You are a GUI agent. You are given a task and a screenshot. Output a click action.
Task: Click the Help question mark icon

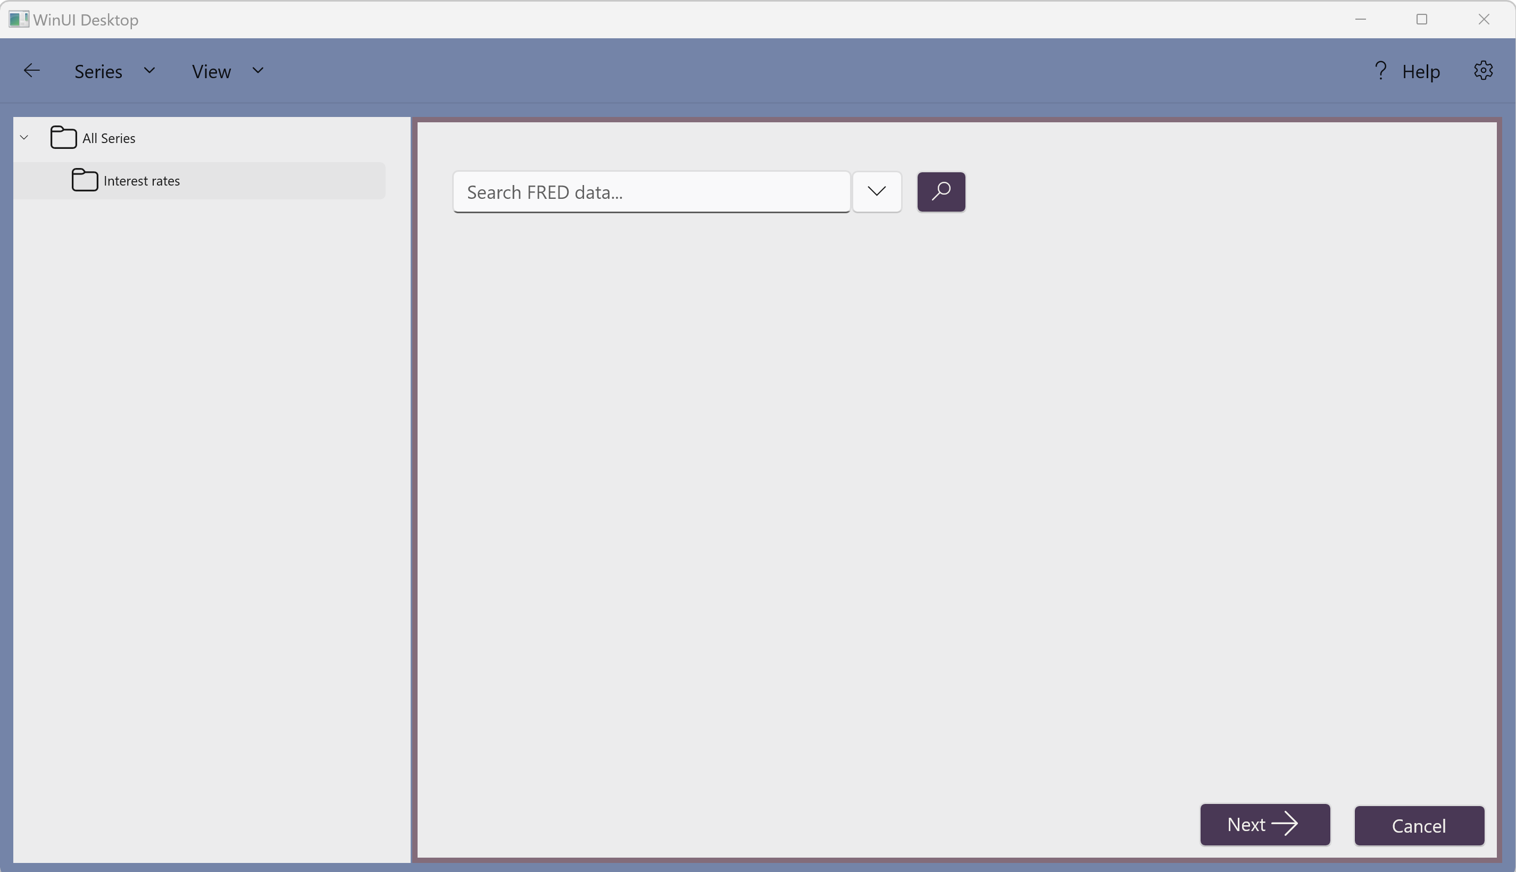pos(1381,71)
